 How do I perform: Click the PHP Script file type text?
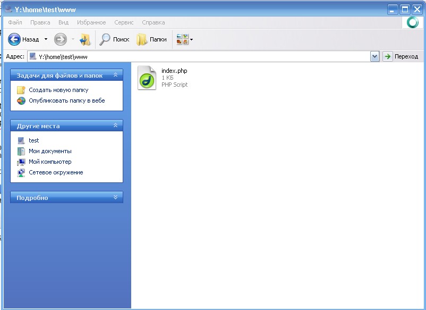point(174,85)
